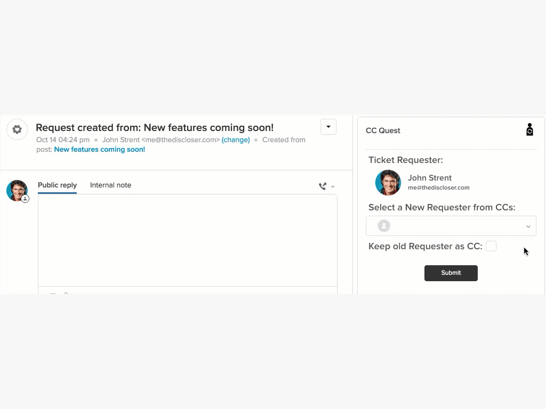Click inside the reply text area
This screenshot has height=409, width=546.
pyautogui.click(x=187, y=240)
